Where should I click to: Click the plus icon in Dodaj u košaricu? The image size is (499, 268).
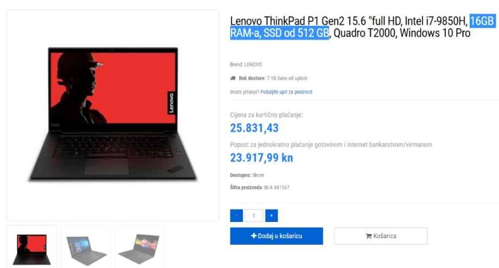(x=254, y=236)
